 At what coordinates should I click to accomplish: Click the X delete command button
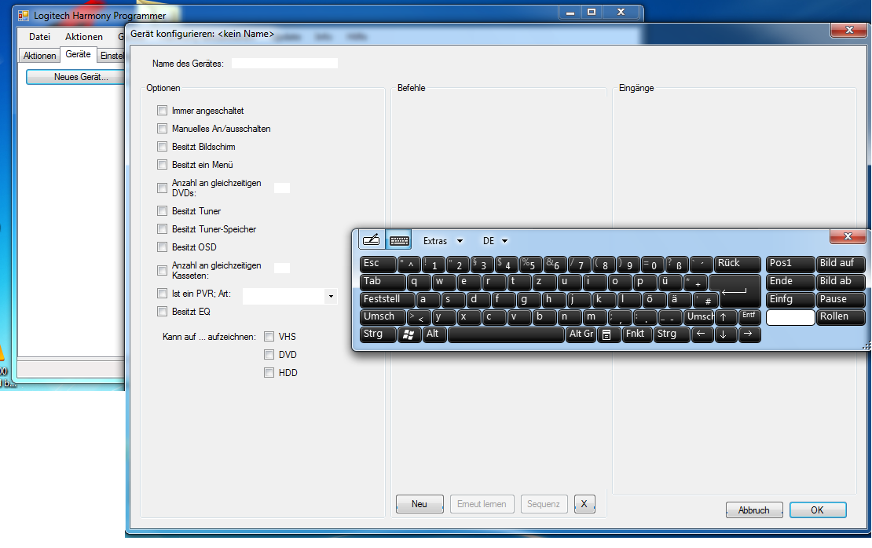pyautogui.click(x=584, y=504)
